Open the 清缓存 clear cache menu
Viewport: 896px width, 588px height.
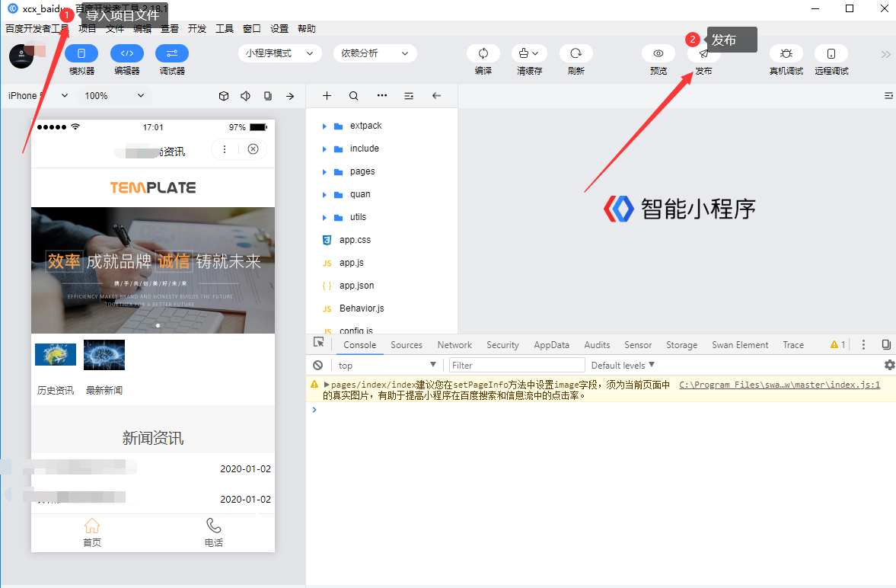click(x=528, y=53)
